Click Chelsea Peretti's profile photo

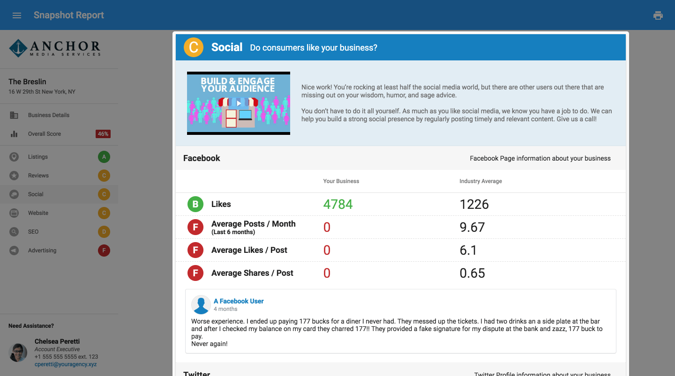pos(18,353)
